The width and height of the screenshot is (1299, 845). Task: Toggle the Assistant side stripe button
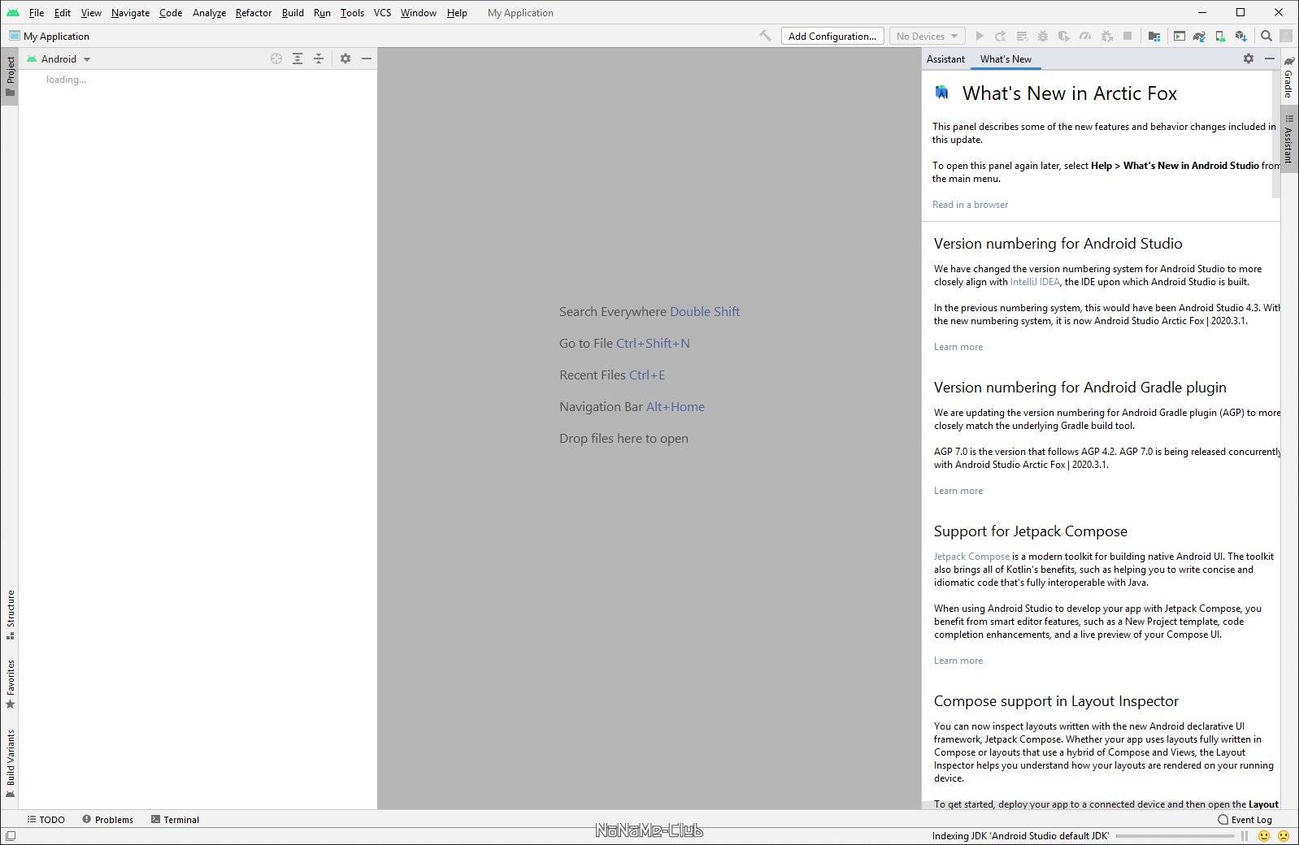(1288, 140)
